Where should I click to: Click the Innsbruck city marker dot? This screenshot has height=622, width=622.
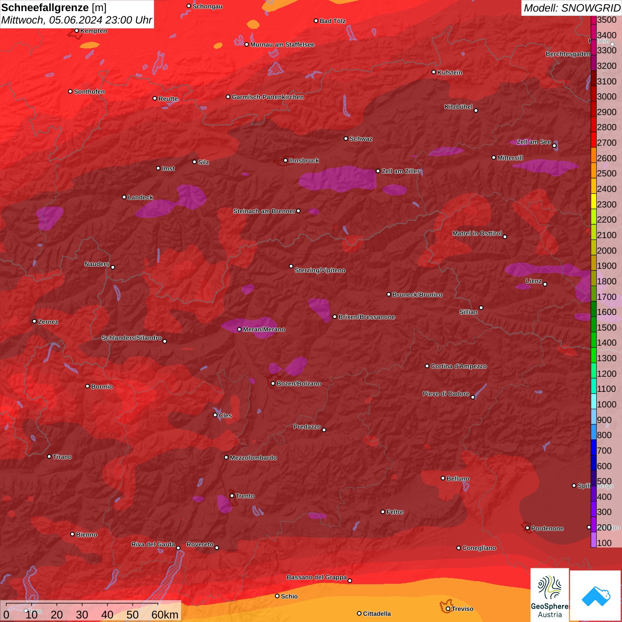286,160
